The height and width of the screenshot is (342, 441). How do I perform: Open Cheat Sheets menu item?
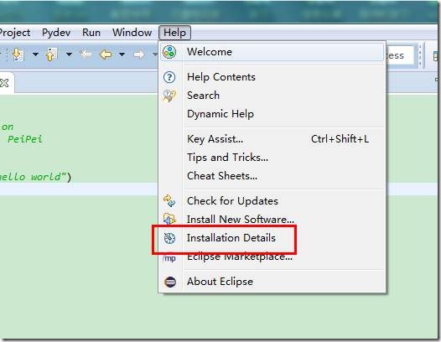pyautogui.click(x=272, y=176)
